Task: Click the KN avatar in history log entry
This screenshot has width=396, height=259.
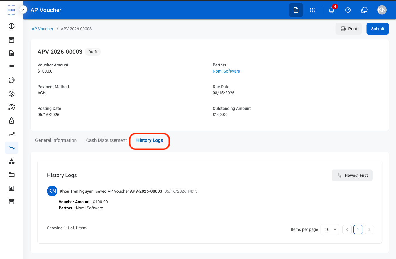Action: tap(52, 191)
